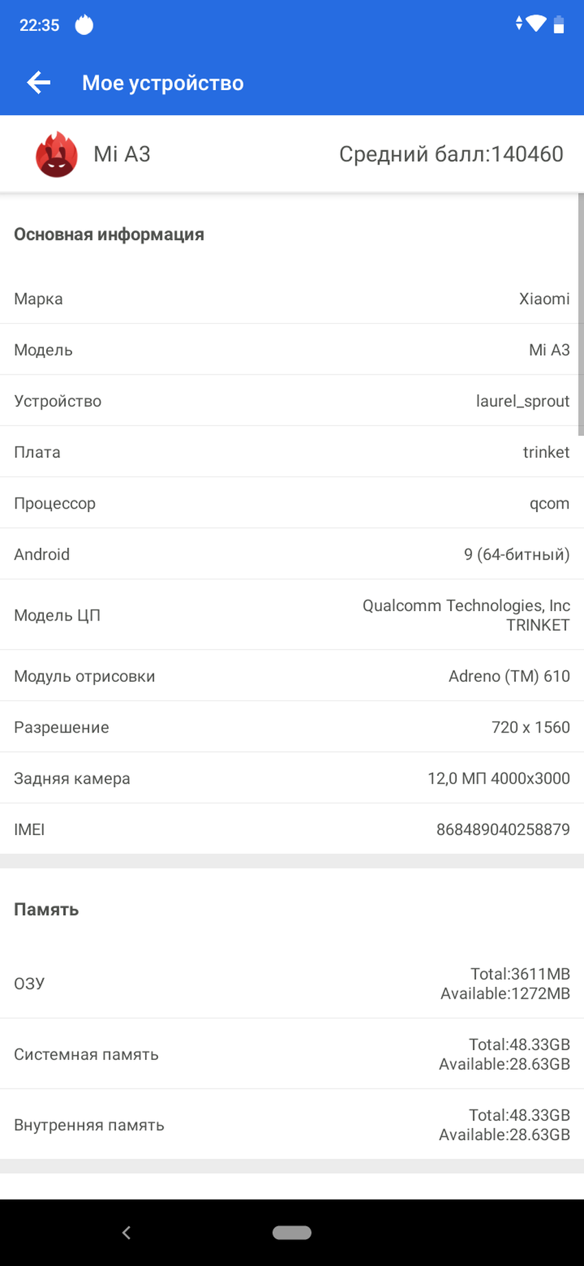The height and width of the screenshot is (1266, 584).
Task: Tap the AnTuTu flame logo icon
Action: [57, 155]
